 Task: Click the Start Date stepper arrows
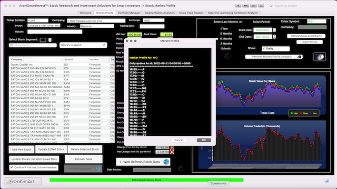[274, 30]
